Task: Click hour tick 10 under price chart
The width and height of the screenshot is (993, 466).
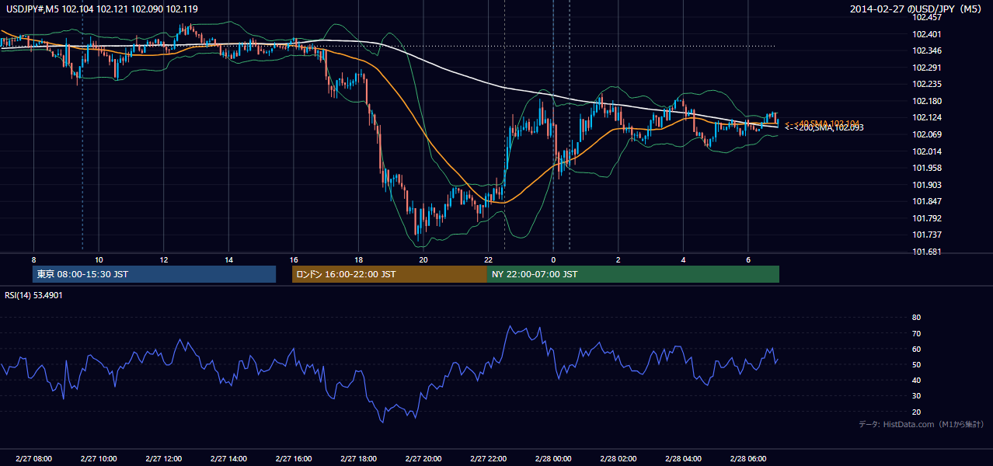Action: (x=99, y=259)
